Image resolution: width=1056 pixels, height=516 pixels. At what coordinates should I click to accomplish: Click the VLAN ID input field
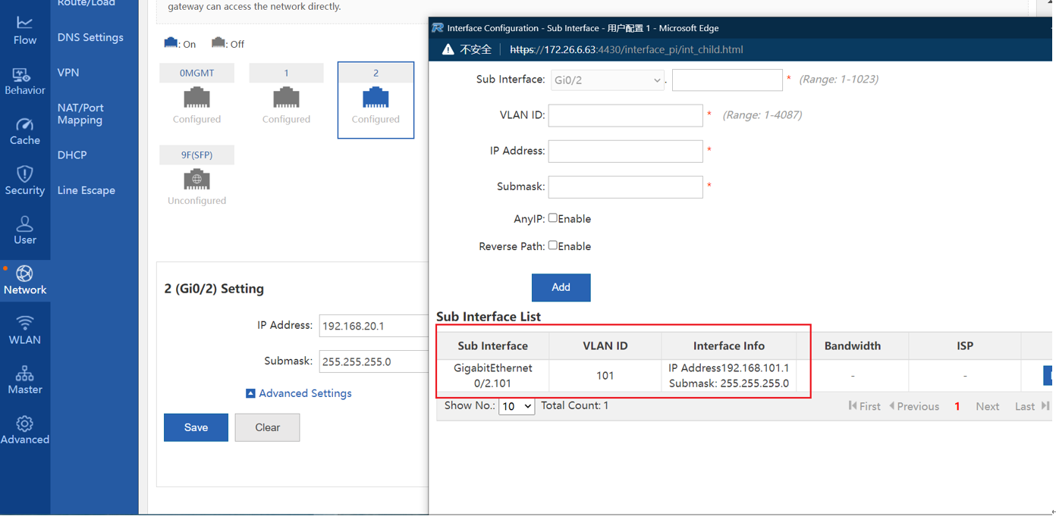point(625,115)
